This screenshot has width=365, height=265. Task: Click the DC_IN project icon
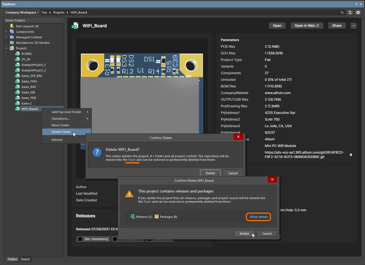coord(17,59)
